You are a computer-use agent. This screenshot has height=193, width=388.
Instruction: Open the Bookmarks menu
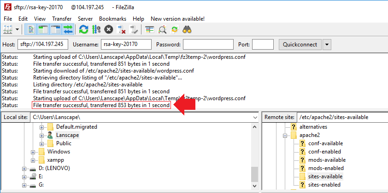pyautogui.click(x=112, y=19)
